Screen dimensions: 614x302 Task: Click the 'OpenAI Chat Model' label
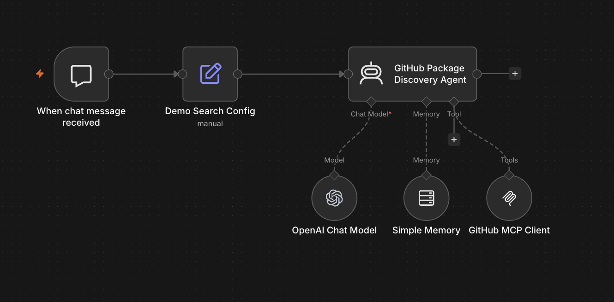(x=334, y=231)
